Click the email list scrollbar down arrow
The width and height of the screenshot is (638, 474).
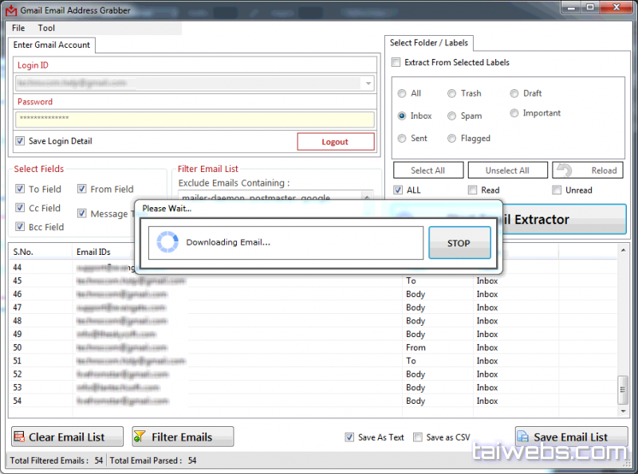(x=623, y=412)
